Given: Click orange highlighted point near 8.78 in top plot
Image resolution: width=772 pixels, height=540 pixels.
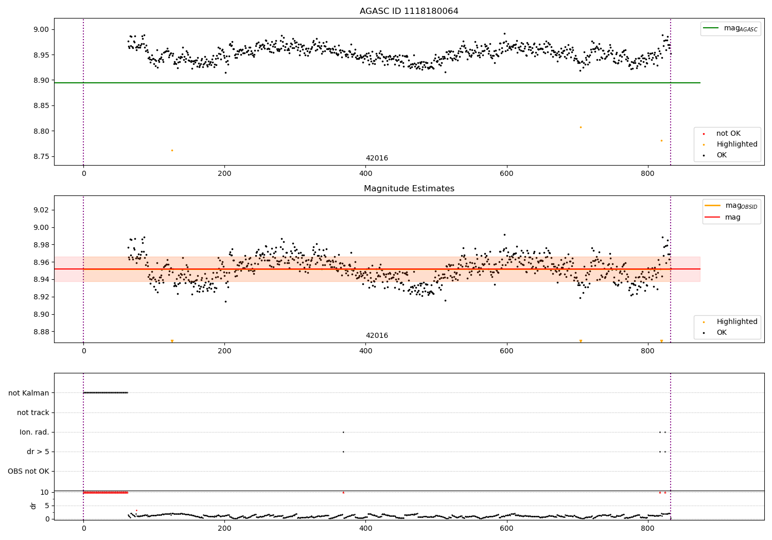Looking at the screenshot, I should pos(661,140).
